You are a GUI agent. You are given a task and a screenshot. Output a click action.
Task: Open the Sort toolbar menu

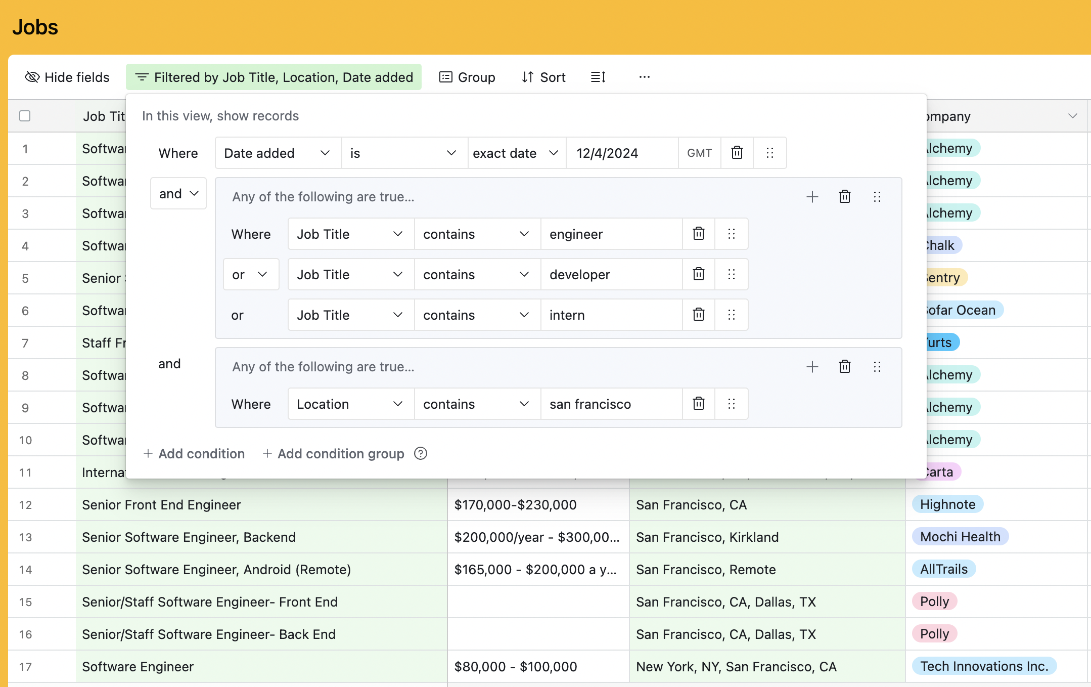543,77
